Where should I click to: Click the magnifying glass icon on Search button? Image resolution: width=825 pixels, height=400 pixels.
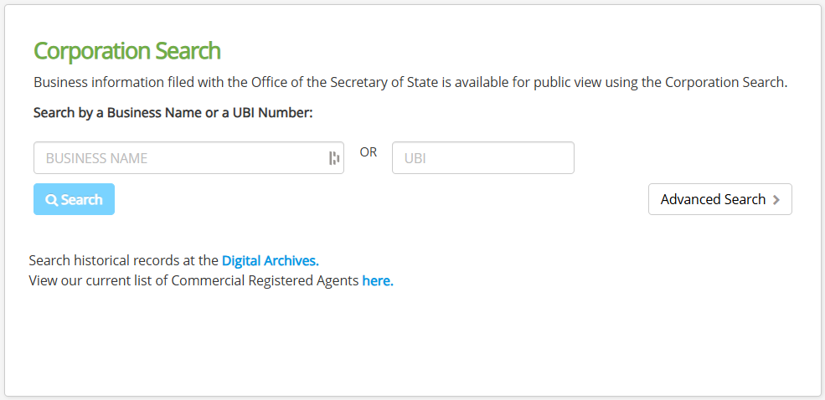(x=52, y=200)
